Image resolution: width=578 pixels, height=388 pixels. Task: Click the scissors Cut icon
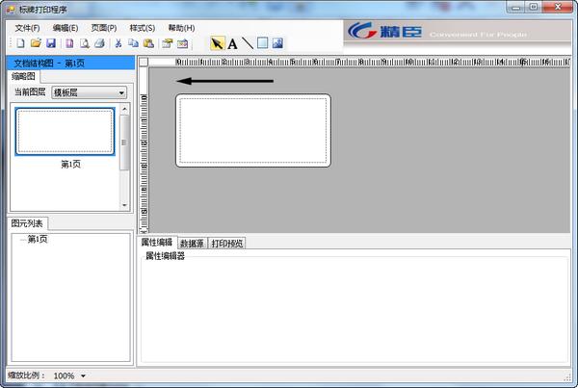(x=118, y=43)
